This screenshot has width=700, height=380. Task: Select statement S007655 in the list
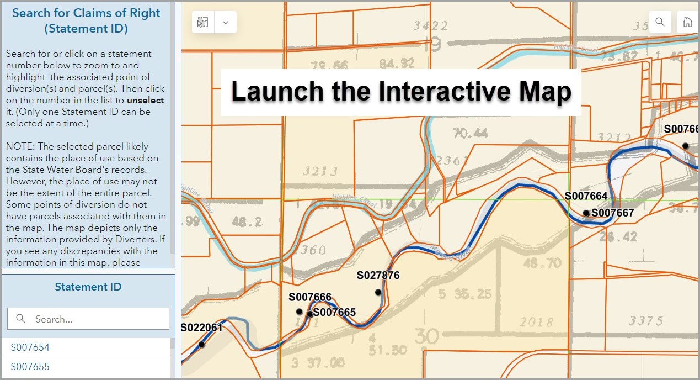pos(30,367)
